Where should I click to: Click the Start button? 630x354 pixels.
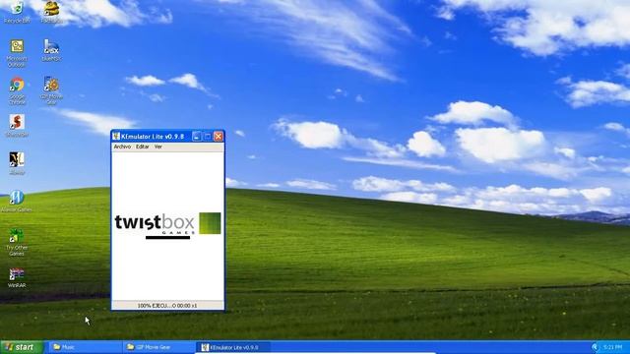point(22,347)
